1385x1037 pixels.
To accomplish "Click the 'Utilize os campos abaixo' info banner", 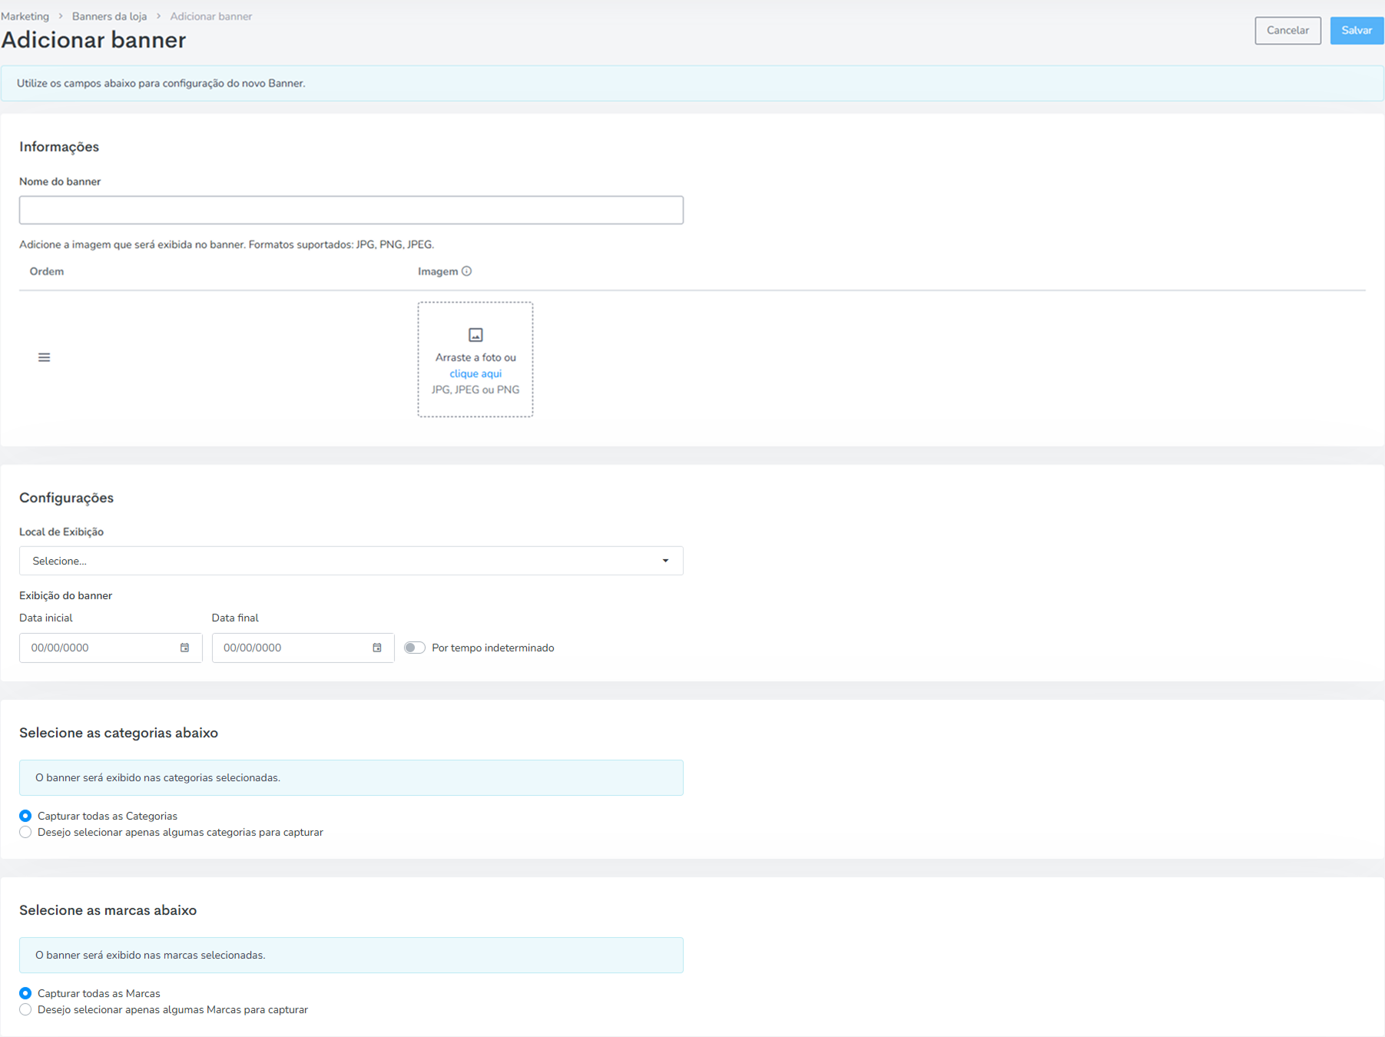I will 692,83.
